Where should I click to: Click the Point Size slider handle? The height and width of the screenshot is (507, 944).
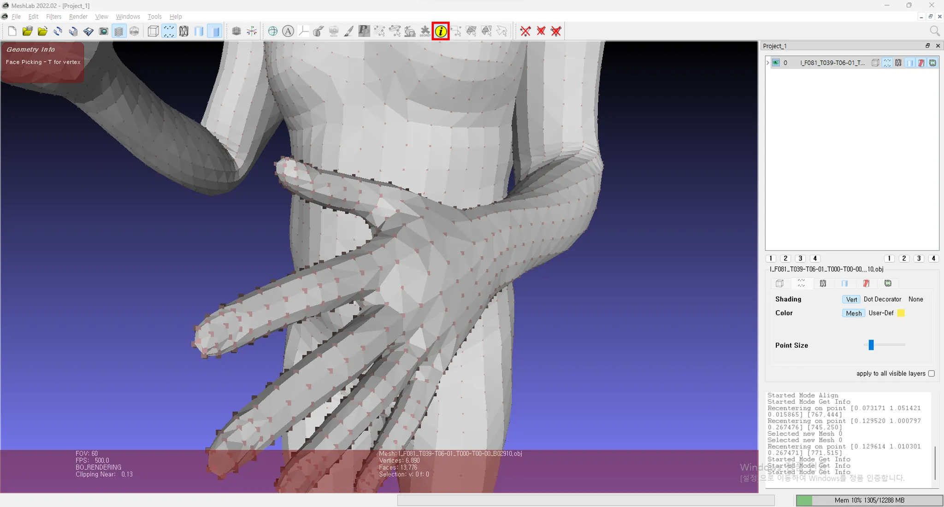pyautogui.click(x=871, y=345)
